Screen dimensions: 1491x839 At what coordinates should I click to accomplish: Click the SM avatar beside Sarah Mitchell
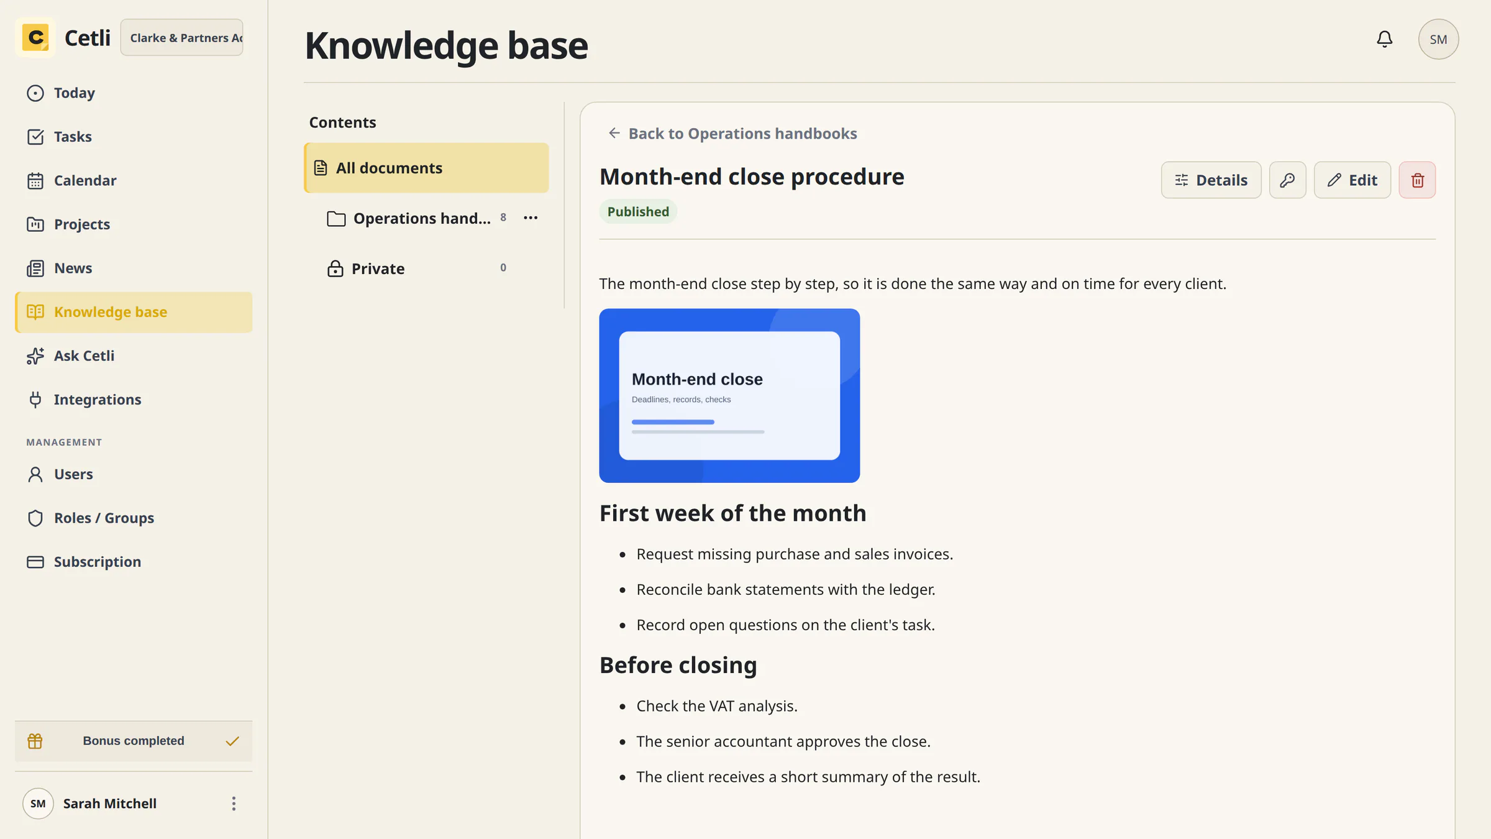click(38, 804)
